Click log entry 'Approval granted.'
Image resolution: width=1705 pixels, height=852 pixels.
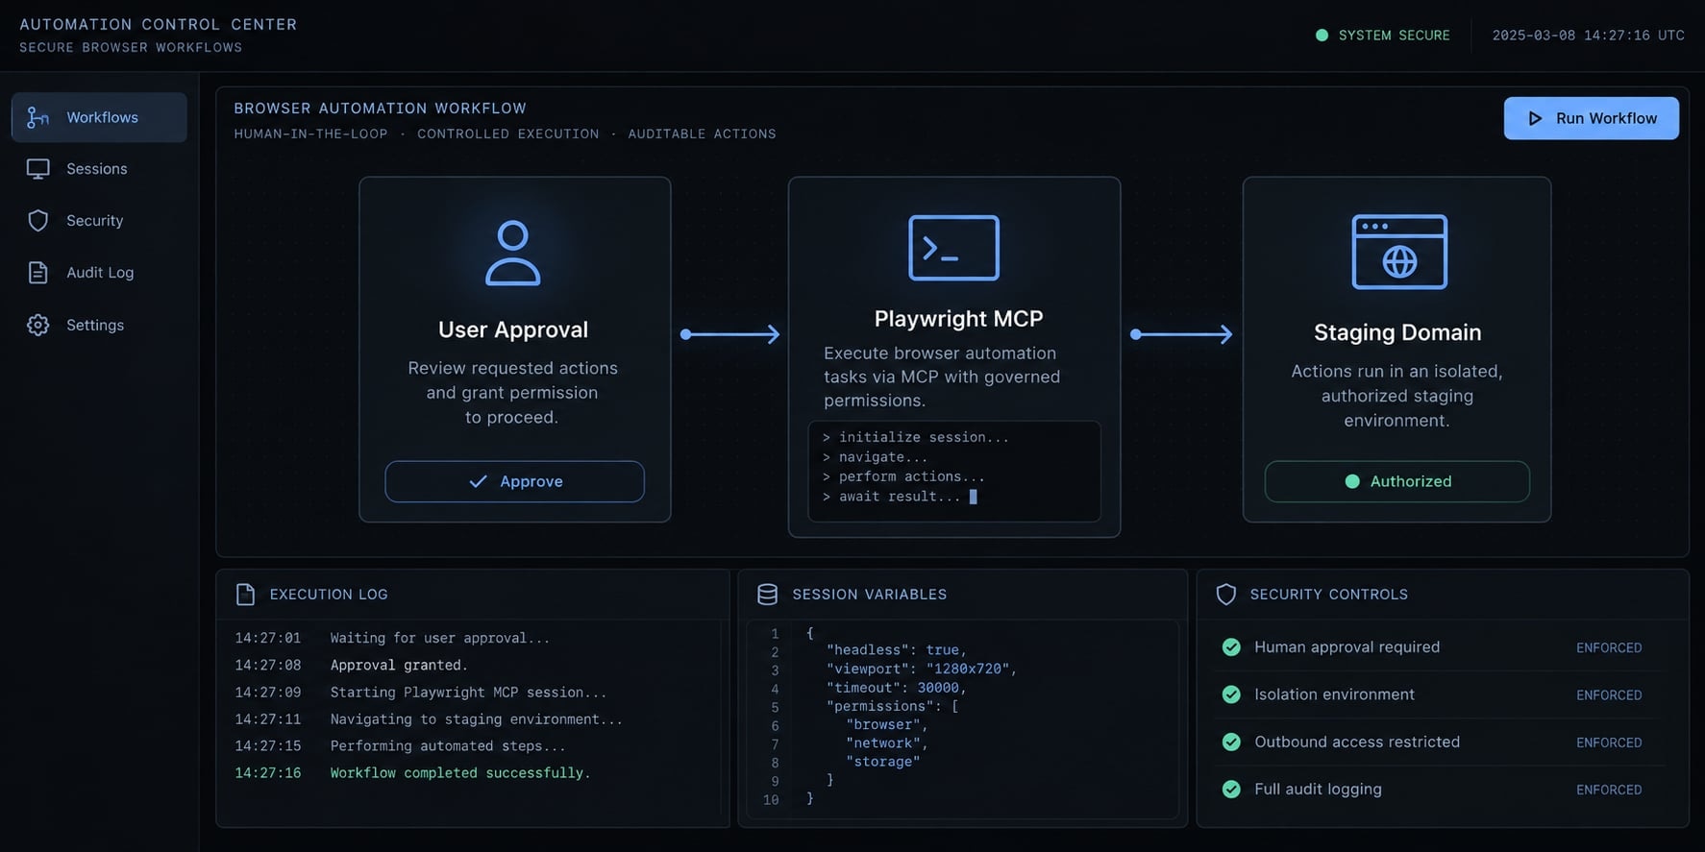tap(399, 665)
